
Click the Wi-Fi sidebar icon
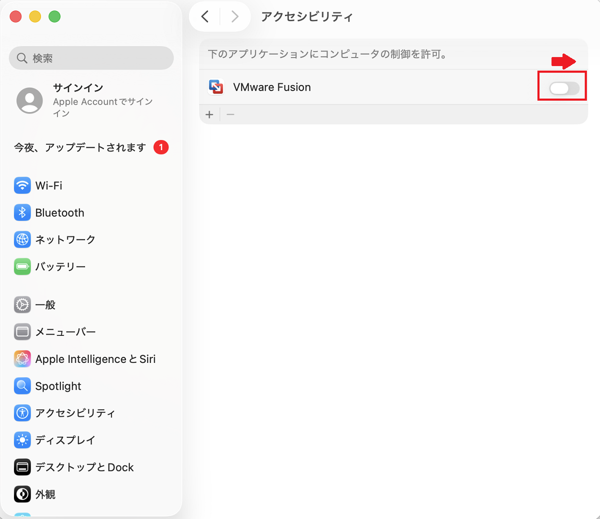pyautogui.click(x=22, y=186)
